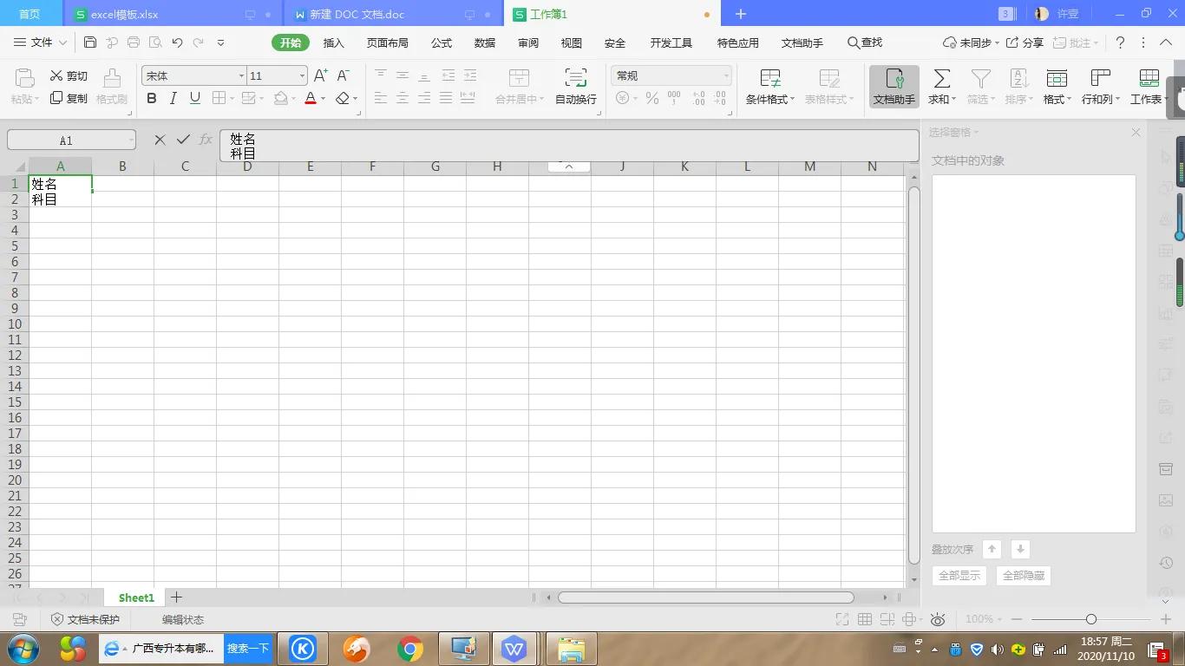Open the 条件格式 dropdown
This screenshot has height=666, width=1185.
coord(770,87)
